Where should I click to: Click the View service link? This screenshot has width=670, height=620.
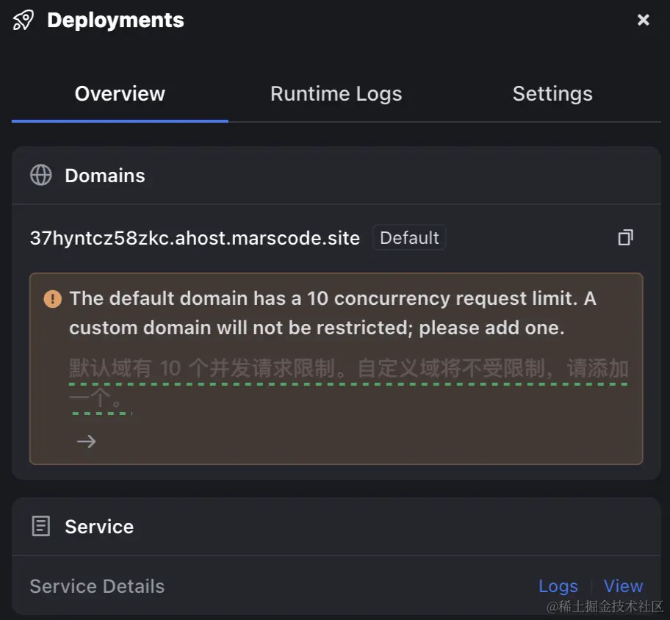(623, 586)
